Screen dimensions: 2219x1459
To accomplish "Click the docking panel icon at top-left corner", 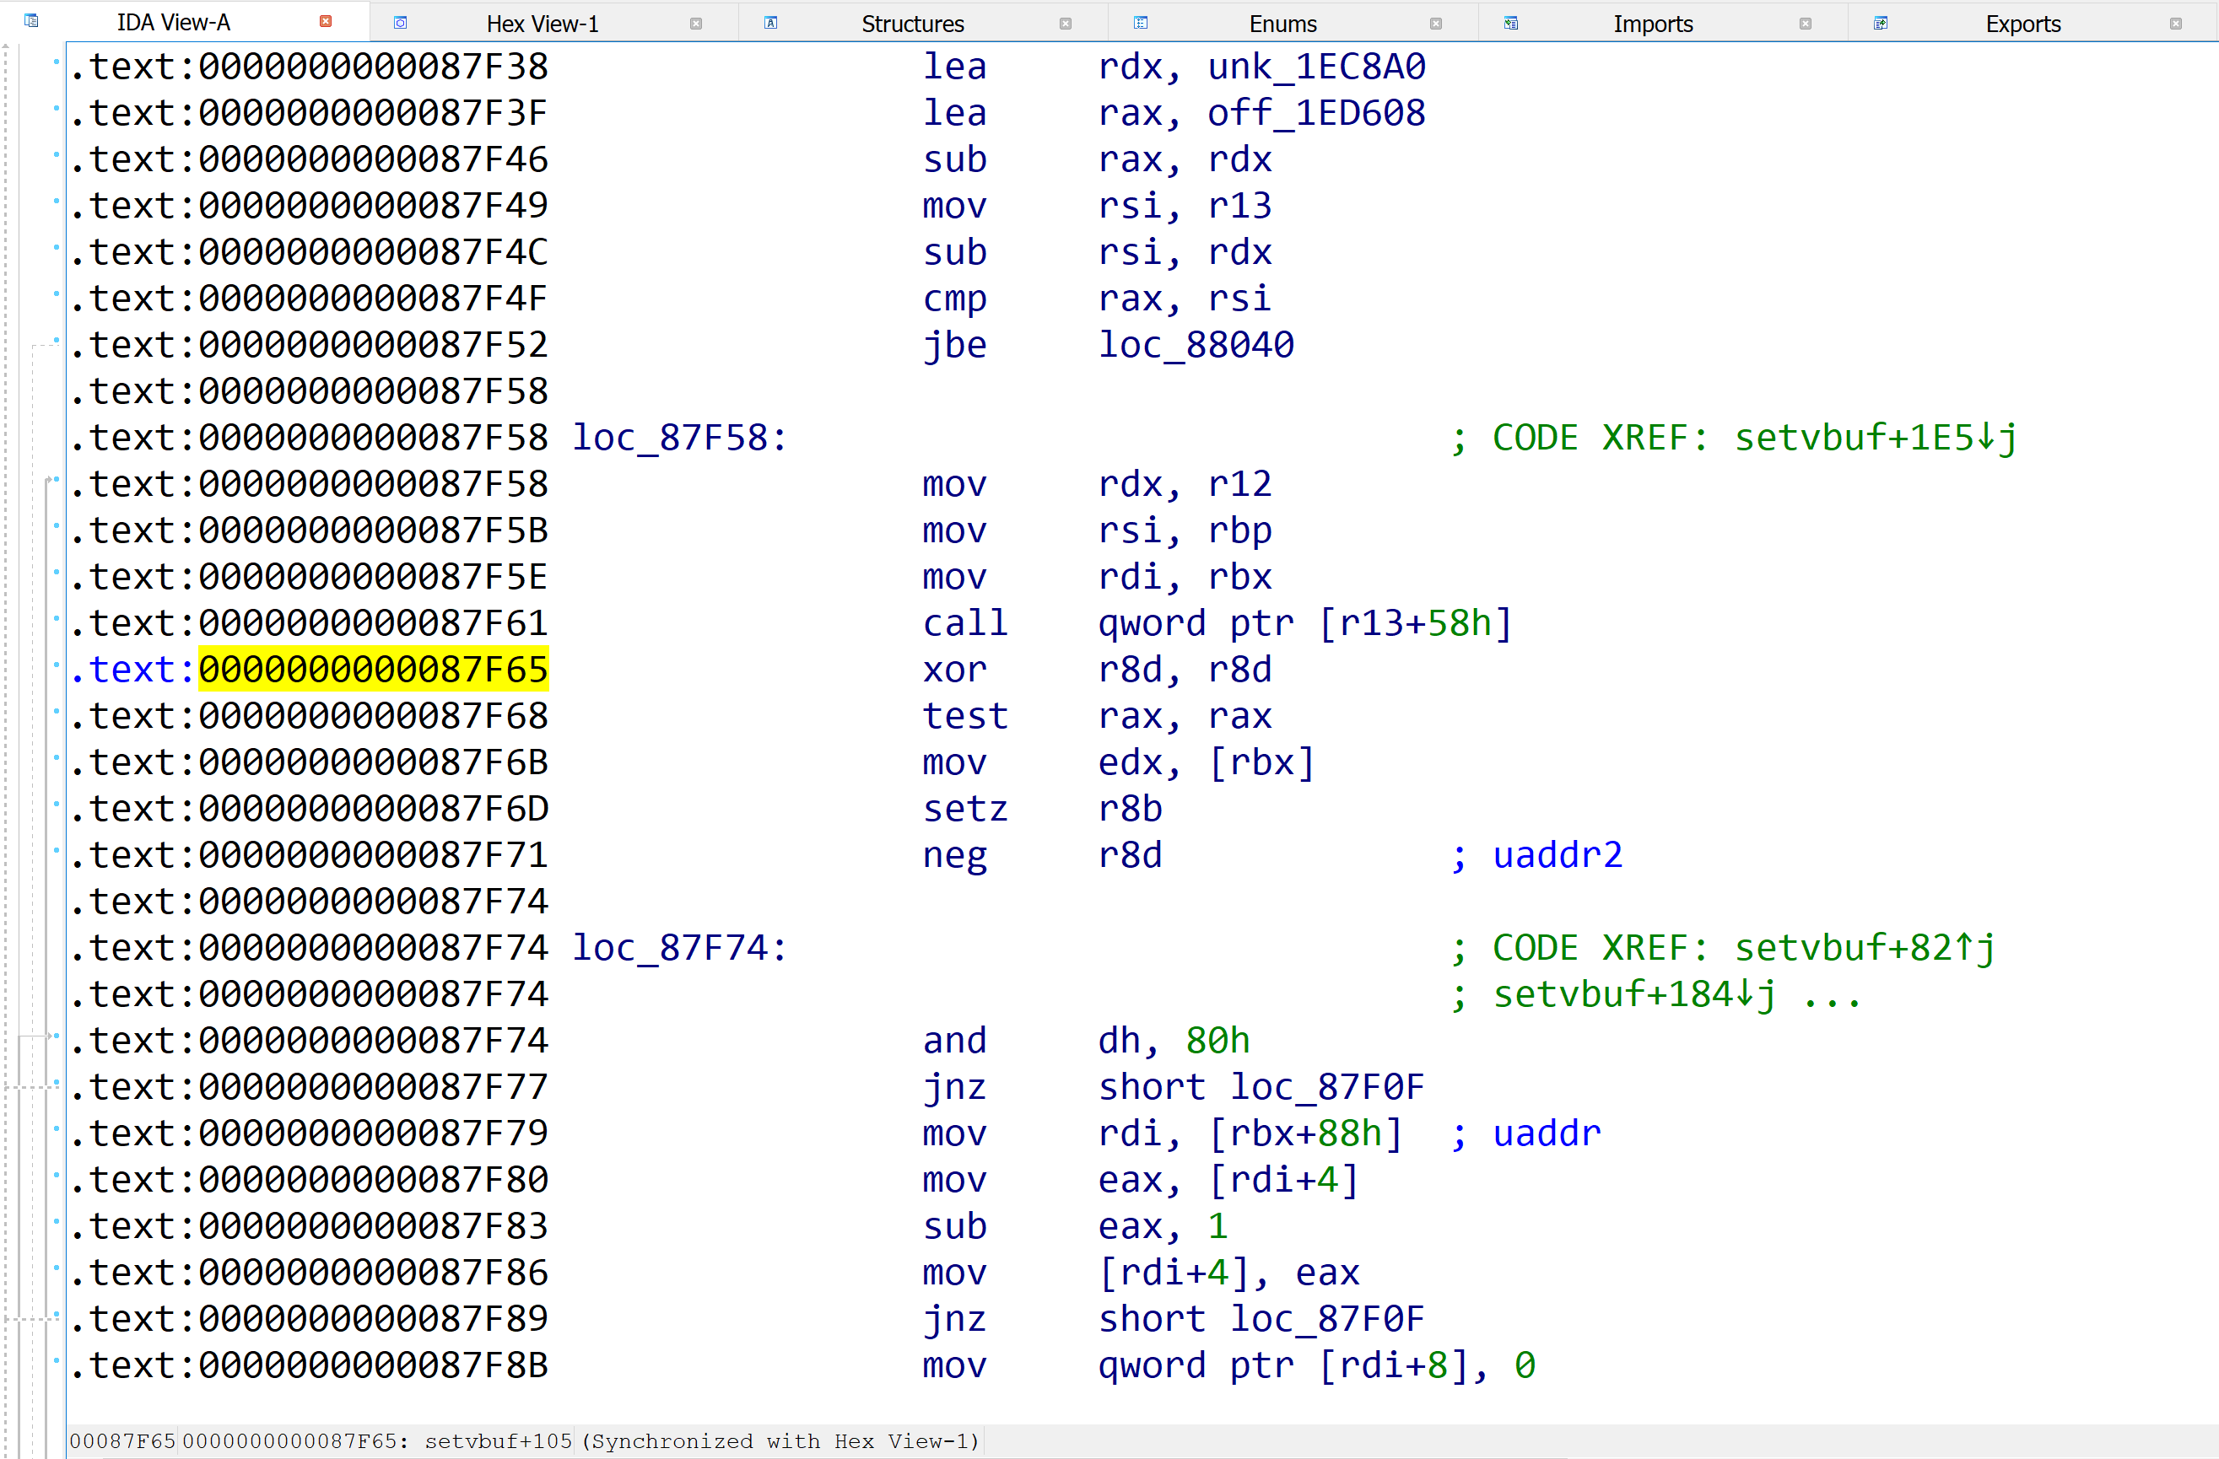I will pos(30,19).
